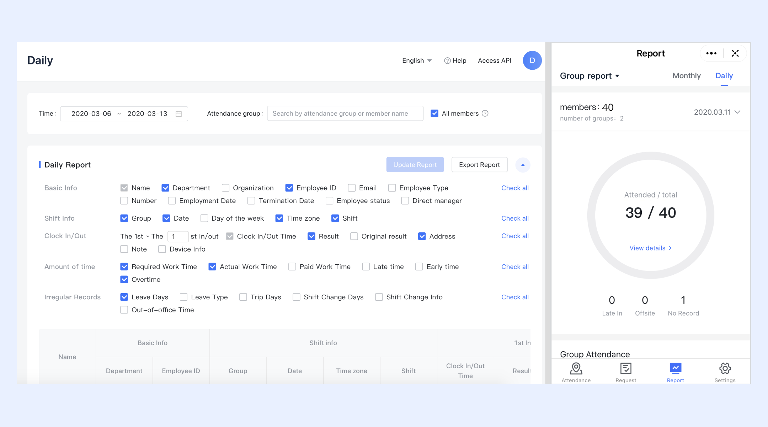Uncheck the Department checkbox
Screen dimensions: 768x427
165,188
